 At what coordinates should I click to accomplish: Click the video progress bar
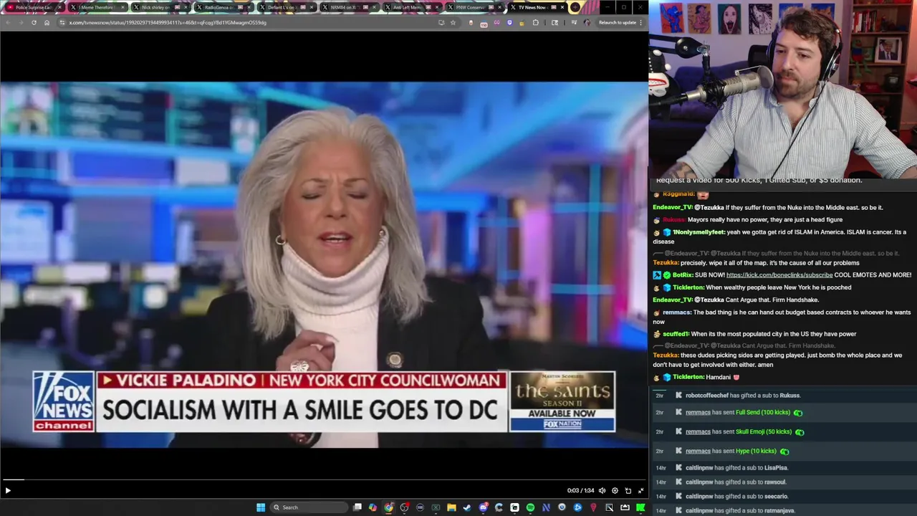pos(324,479)
